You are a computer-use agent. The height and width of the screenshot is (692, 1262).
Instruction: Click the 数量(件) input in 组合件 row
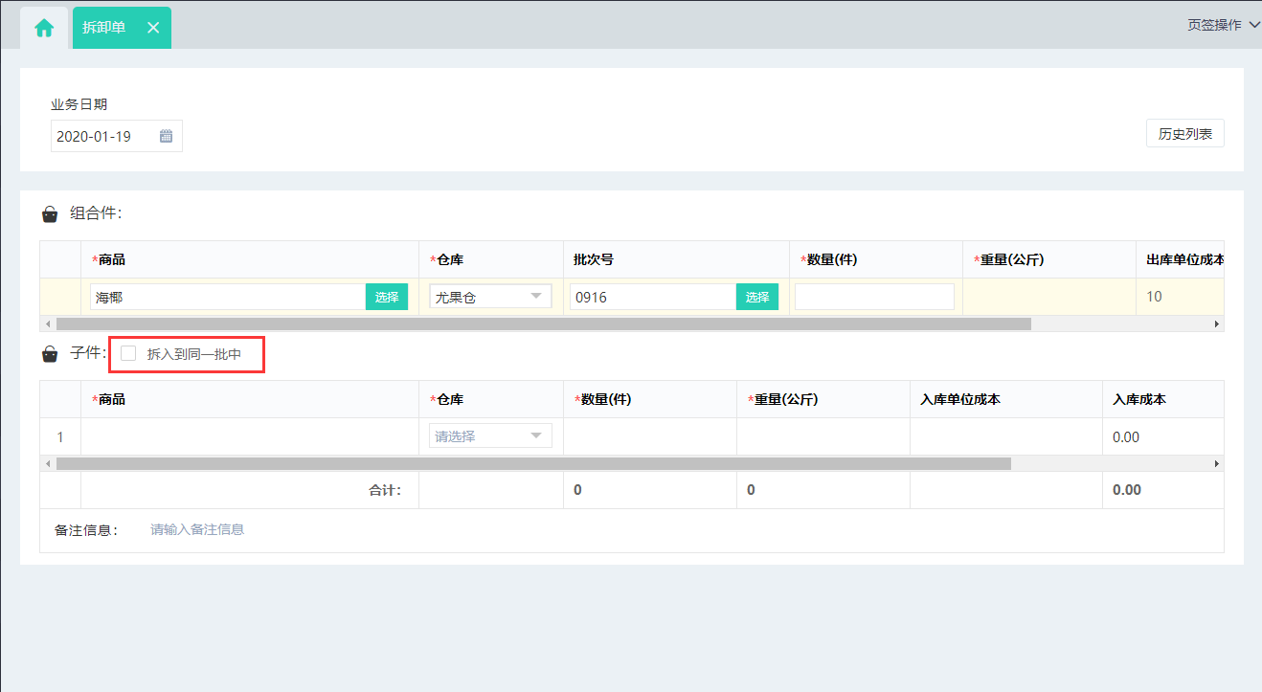[x=874, y=297]
